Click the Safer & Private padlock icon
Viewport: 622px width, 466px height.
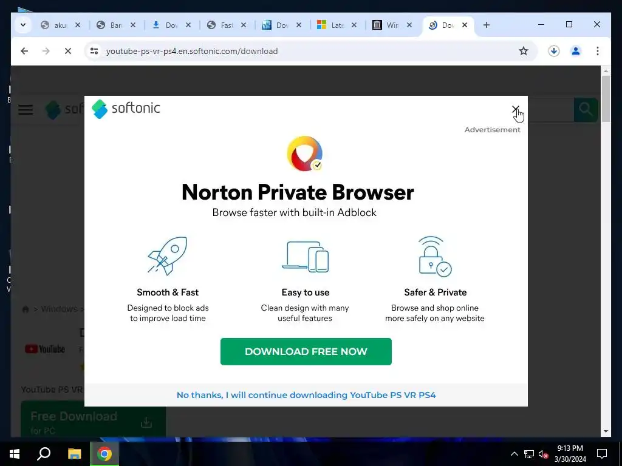pos(435,257)
